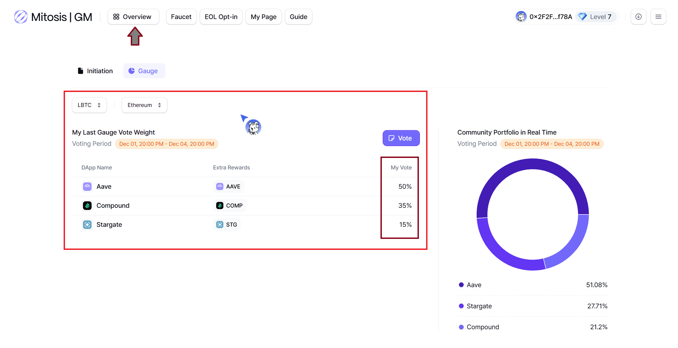This screenshot has height=348, width=678.
Task: Click the Level 7 diamond badge
Action: (596, 17)
